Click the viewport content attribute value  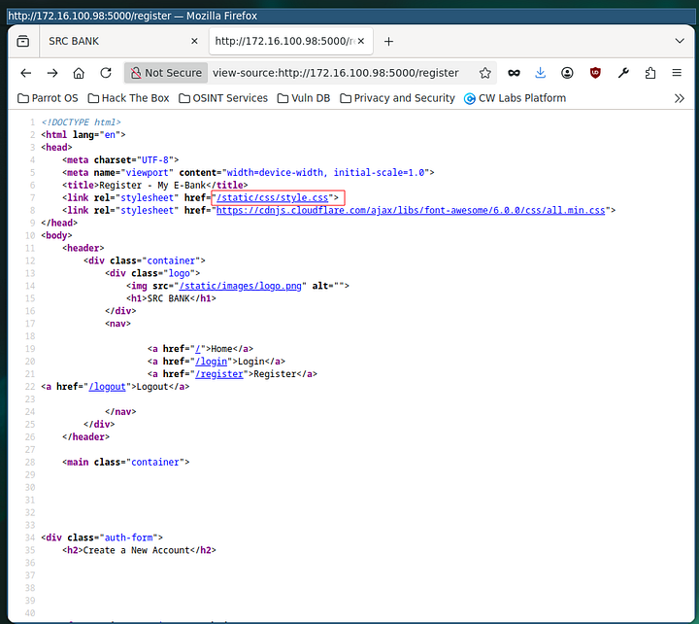[x=325, y=172]
